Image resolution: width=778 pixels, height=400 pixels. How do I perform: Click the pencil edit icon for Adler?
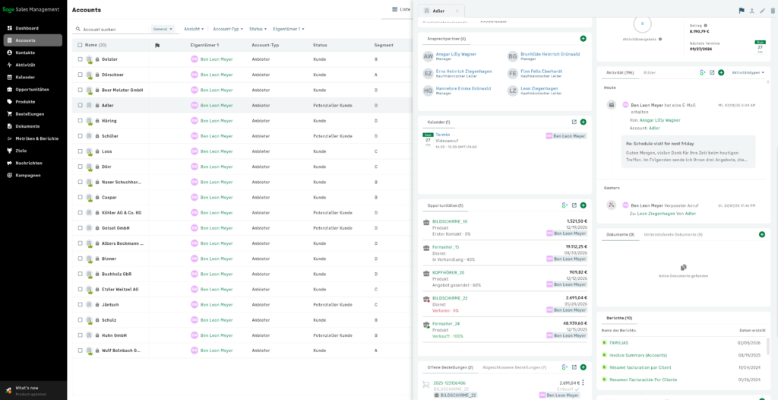click(x=763, y=11)
